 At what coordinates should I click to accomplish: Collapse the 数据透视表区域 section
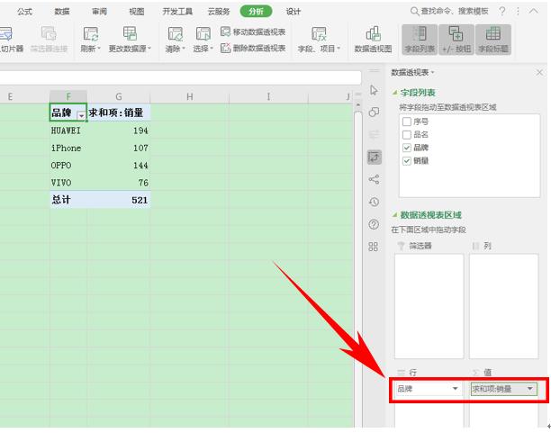point(395,214)
